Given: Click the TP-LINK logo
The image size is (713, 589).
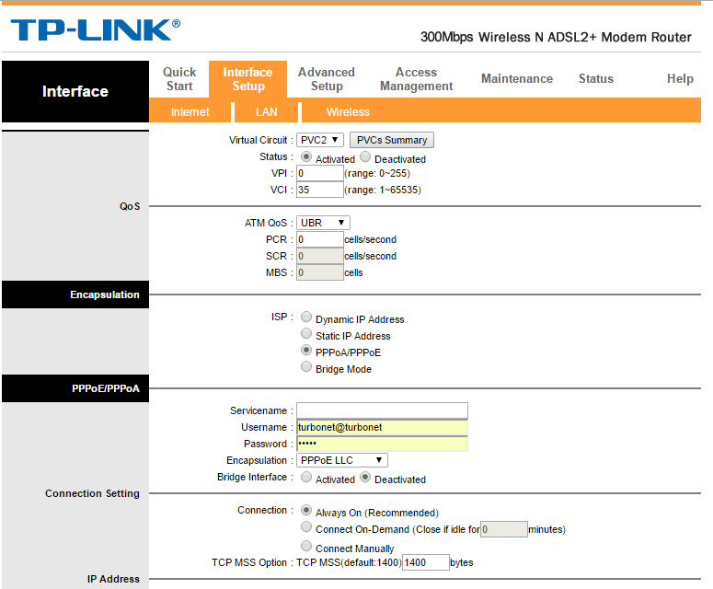Looking at the screenshot, I should (x=96, y=30).
